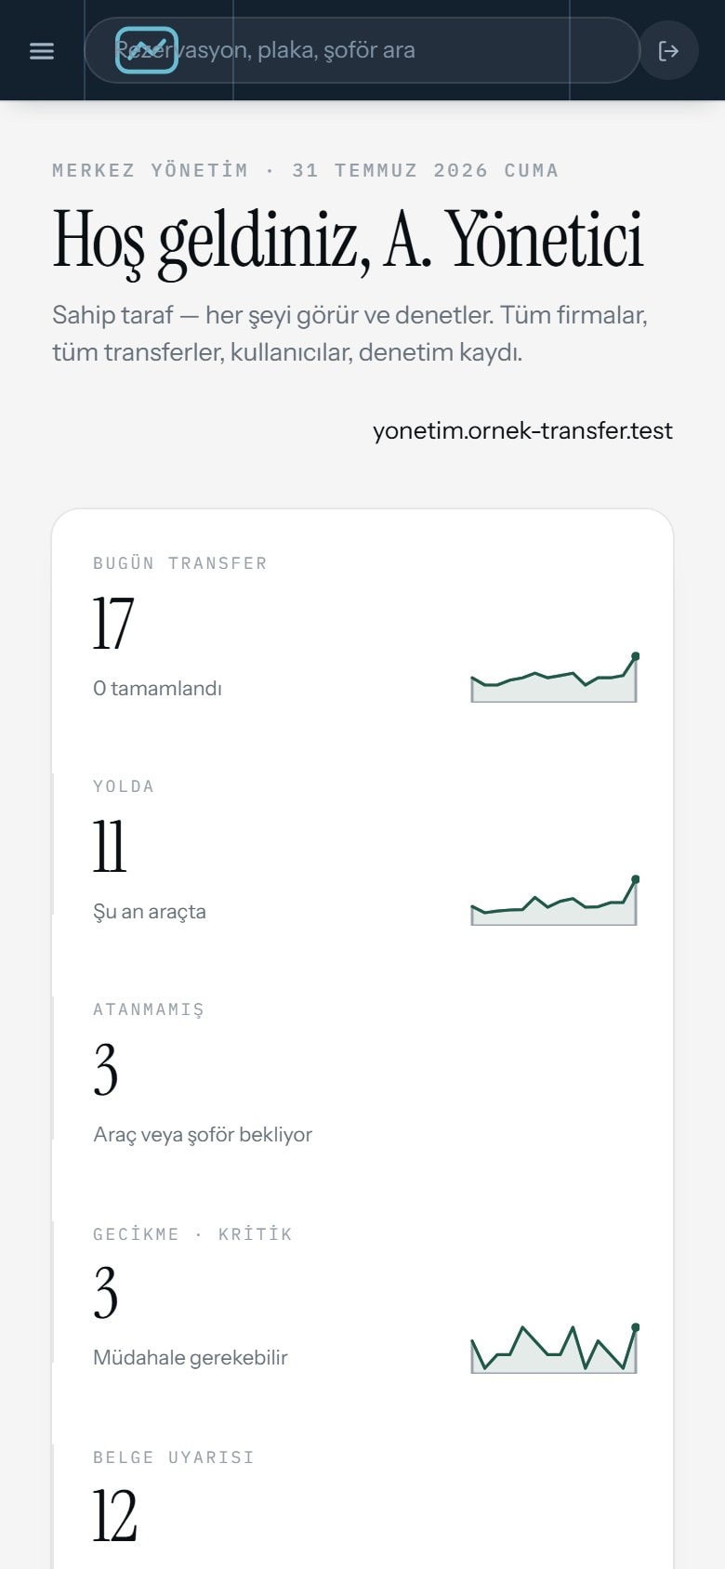The height and width of the screenshot is (1569, 725).
Task: Click the chart logo icon in header
Action: click(x=147, y=50)
